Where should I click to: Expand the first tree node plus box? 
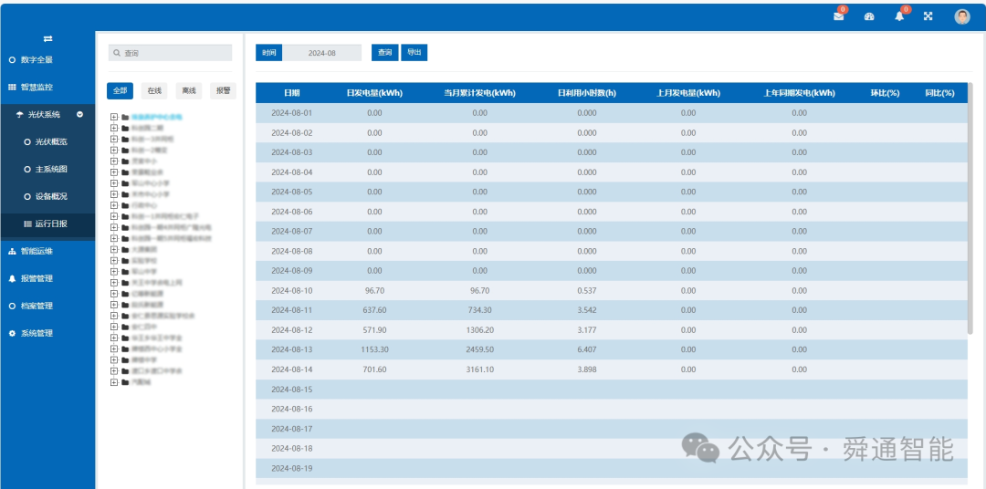coord(114,117)
